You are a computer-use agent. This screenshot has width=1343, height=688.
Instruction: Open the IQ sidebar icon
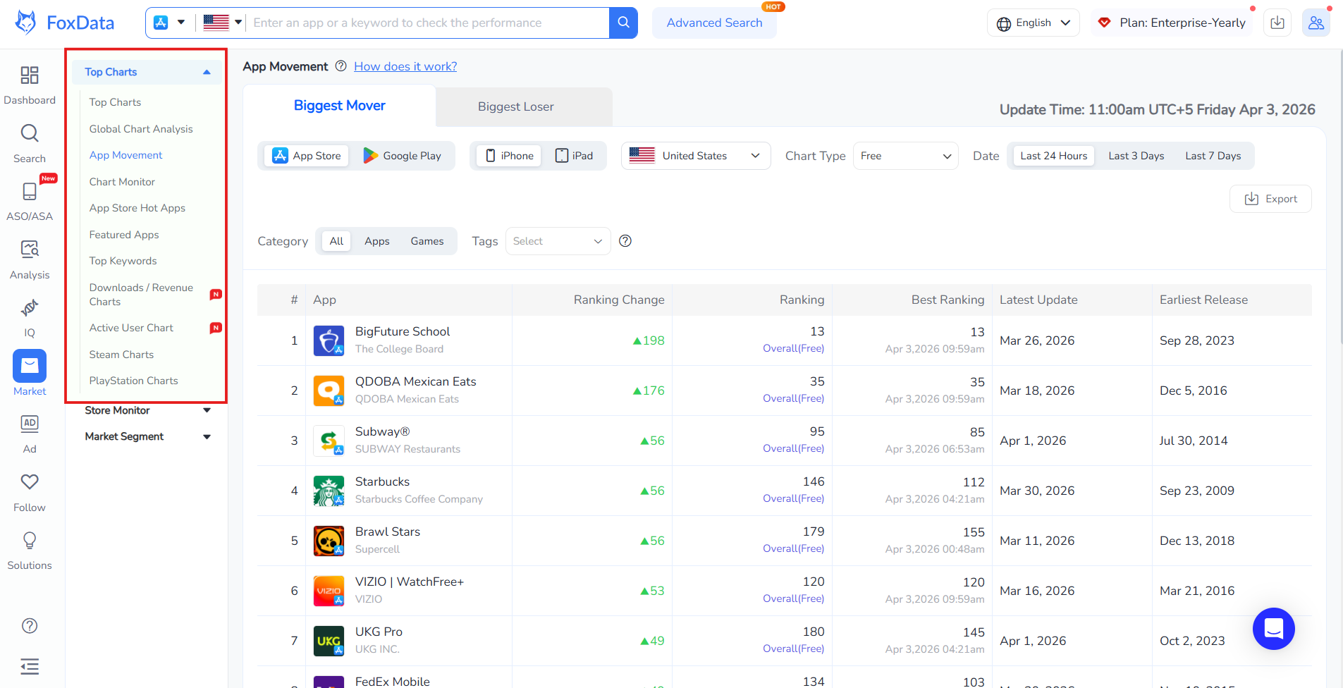(x=30, y=317)
